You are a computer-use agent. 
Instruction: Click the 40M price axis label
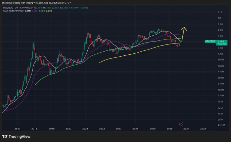tap(220, 114)
